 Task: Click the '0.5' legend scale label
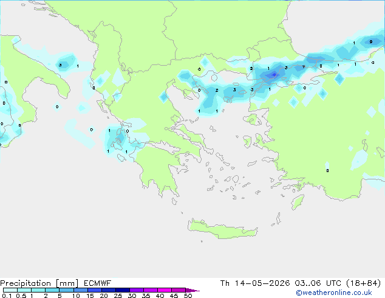(x=21, y=296)
